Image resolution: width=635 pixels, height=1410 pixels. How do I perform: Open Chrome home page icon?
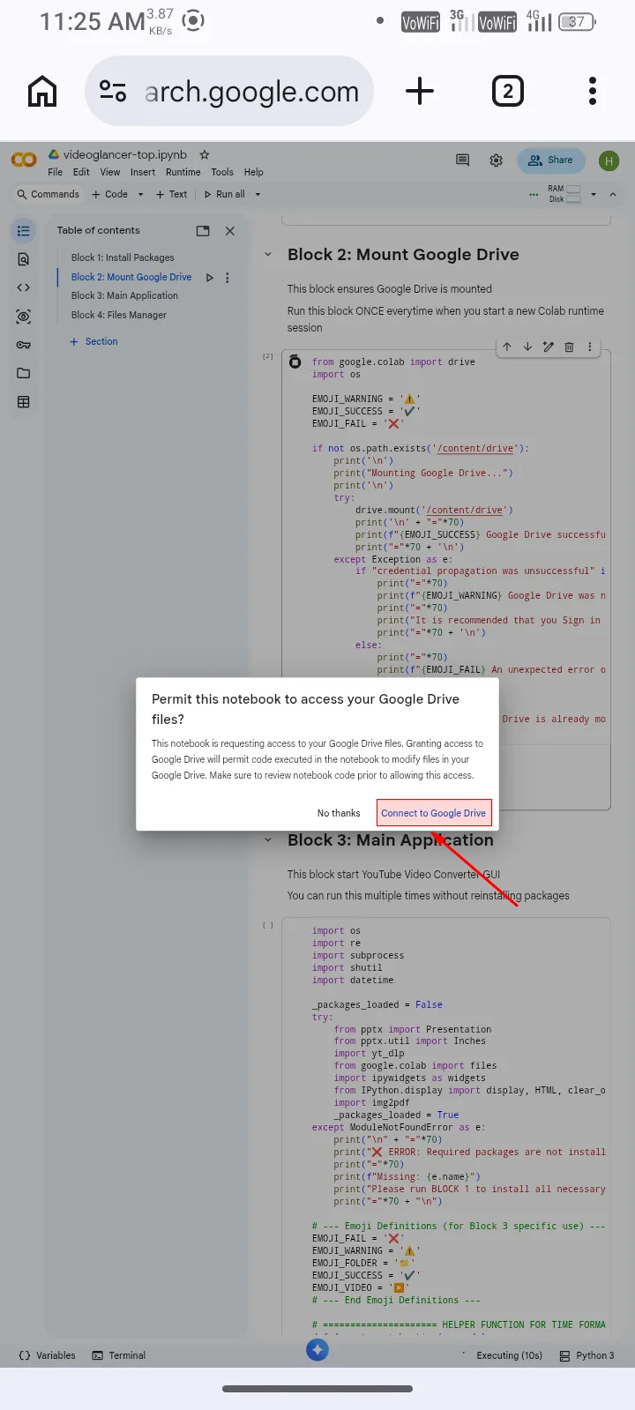click(x=42, y=91)
